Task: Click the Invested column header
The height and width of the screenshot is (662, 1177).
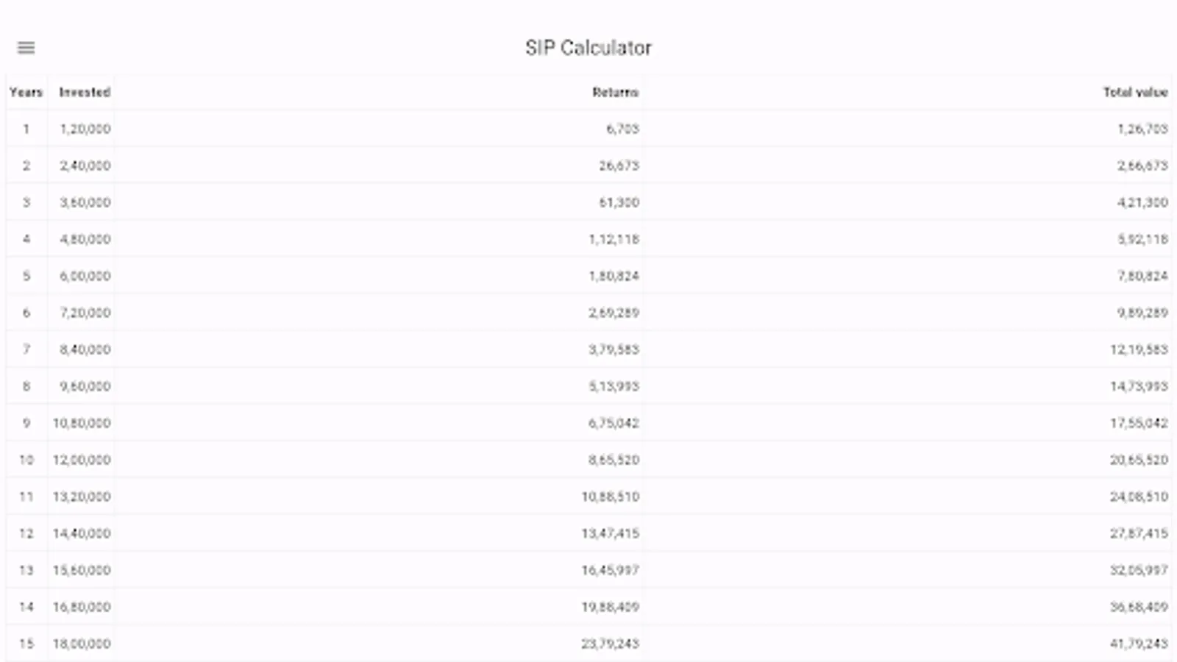Action: click(85, 92)
